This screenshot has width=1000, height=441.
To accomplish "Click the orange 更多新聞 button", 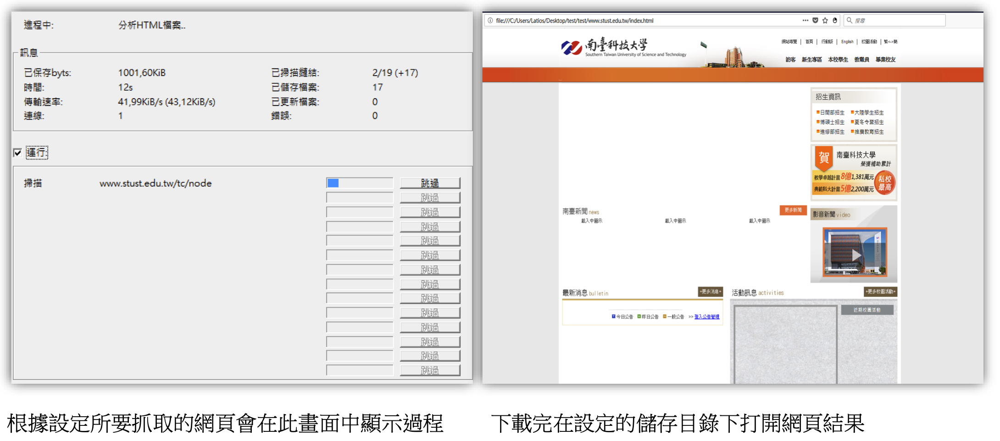I will 793,210.
